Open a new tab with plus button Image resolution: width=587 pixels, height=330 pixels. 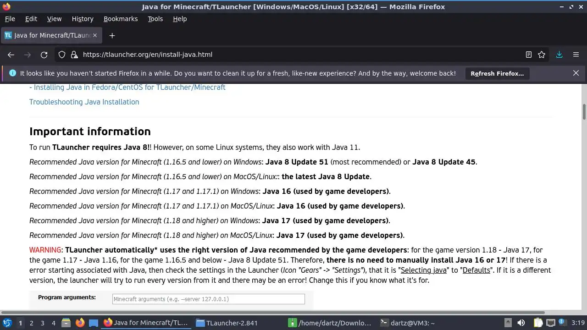pos(112,35)
